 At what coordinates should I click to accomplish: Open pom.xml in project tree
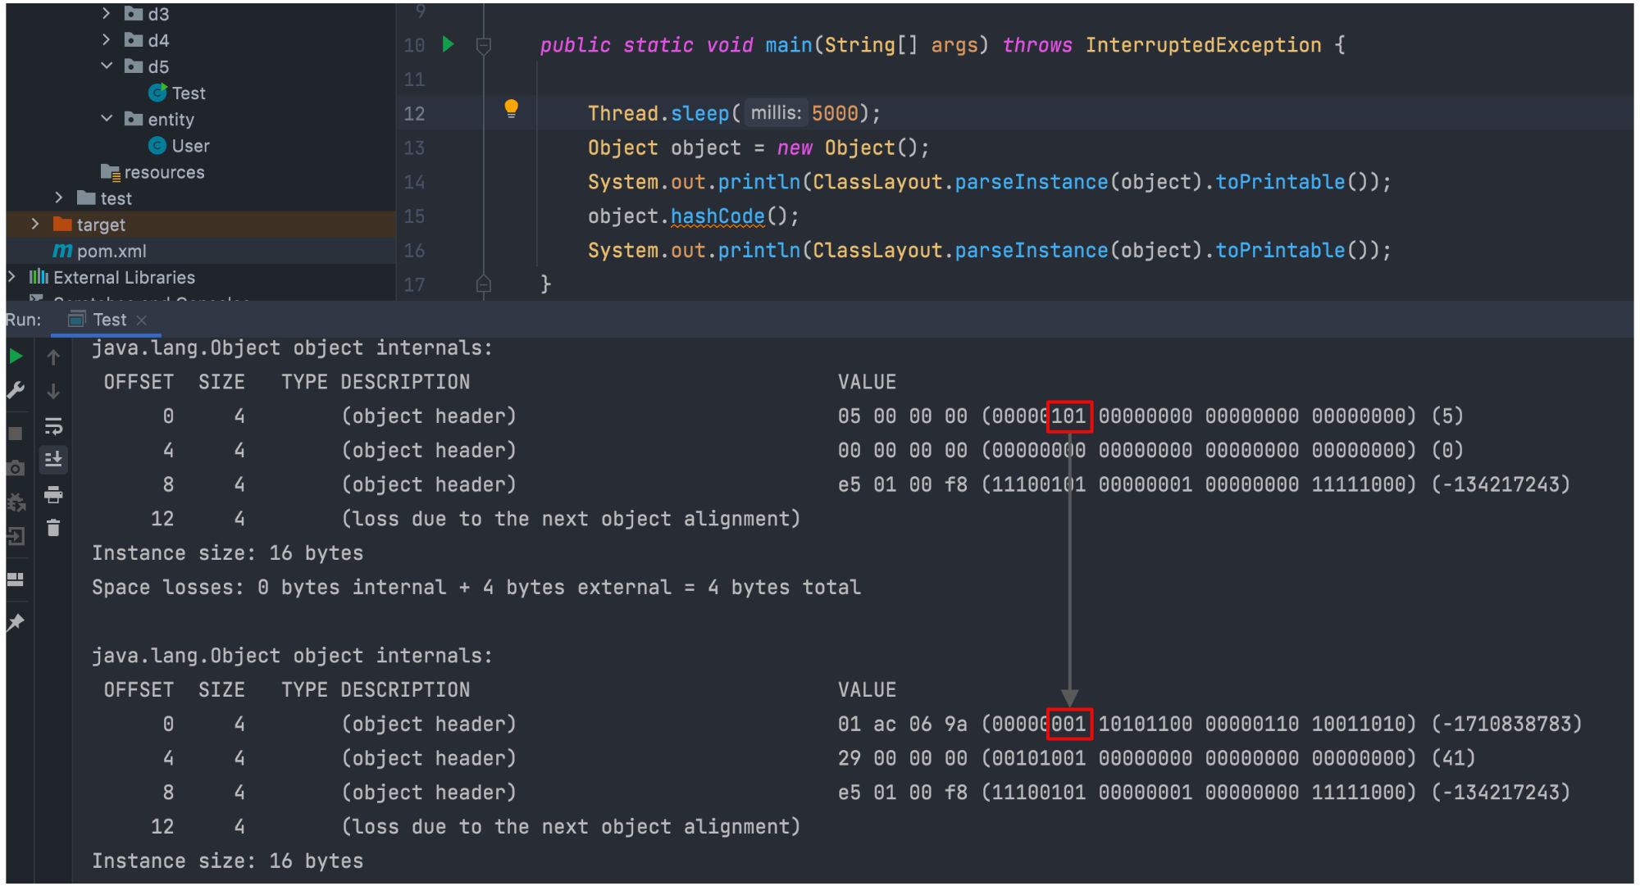tap(111, 251)
